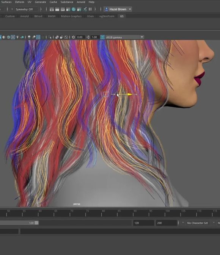Open the Generate menu
Image resolution: width=220 pixels, height=255 pixels.
tap(40, 2)
